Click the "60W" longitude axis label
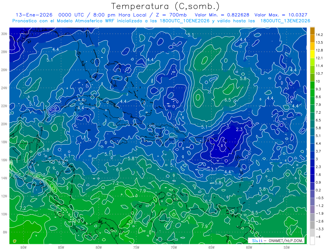Image resolution: width=325 pixels, height=251 pixels. coord(249,247)
